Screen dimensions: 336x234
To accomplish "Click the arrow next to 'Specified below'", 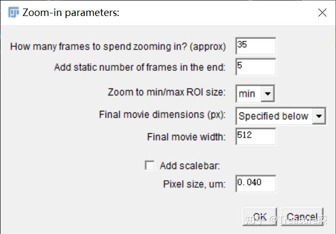I will click(319, 116).
